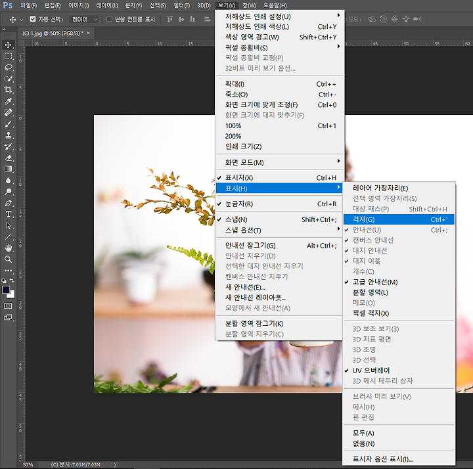Select the Healing Brush tool

click(8, 112)
